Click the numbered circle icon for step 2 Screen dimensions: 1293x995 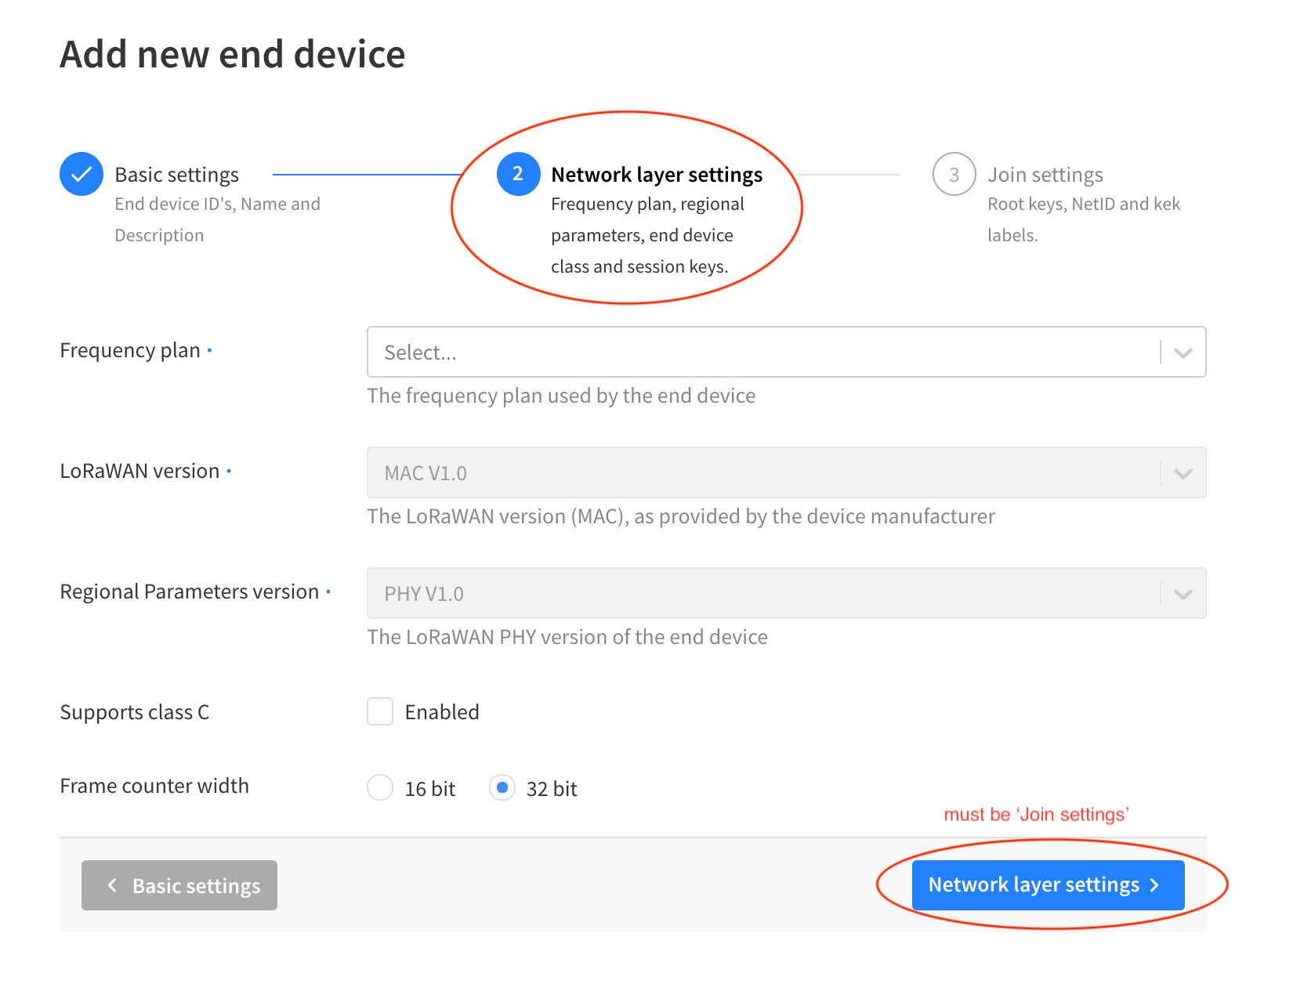(518, 174)
